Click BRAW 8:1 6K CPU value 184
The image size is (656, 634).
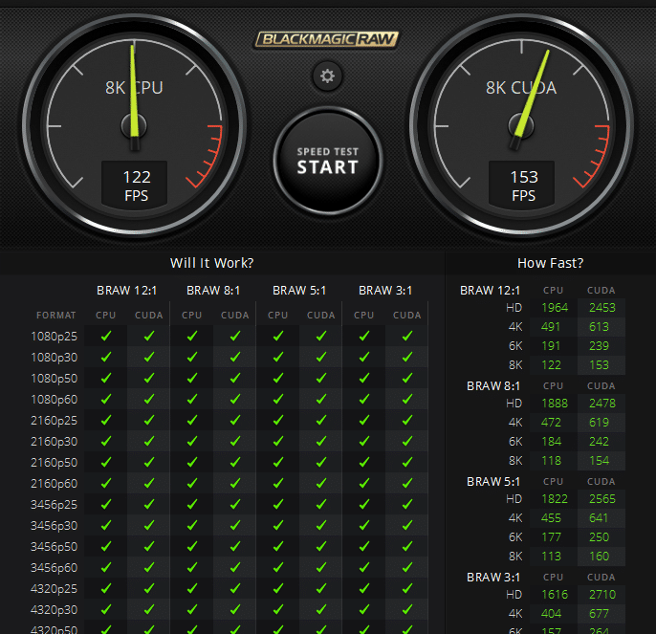click(x=552, y=442)
